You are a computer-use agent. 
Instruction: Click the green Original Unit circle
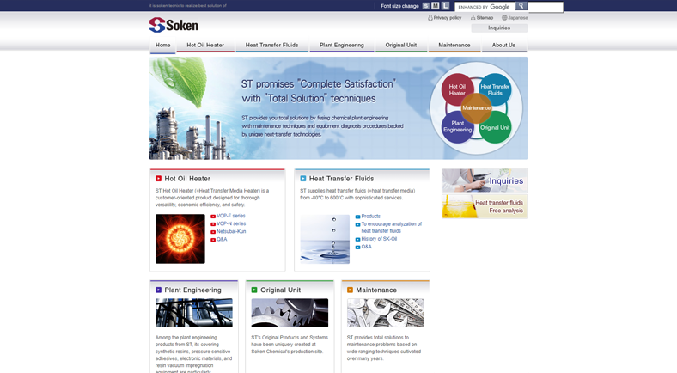coord(496,127)
